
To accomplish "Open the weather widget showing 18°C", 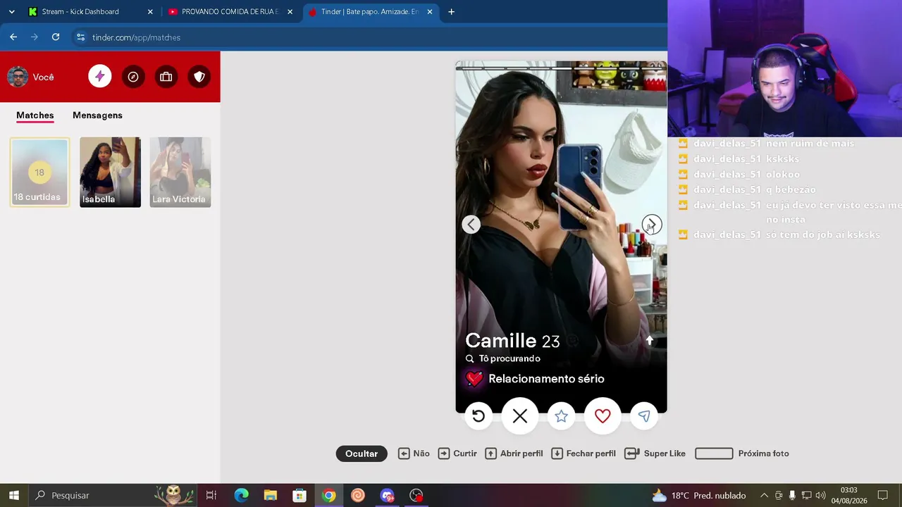I will tap(698, 496).
